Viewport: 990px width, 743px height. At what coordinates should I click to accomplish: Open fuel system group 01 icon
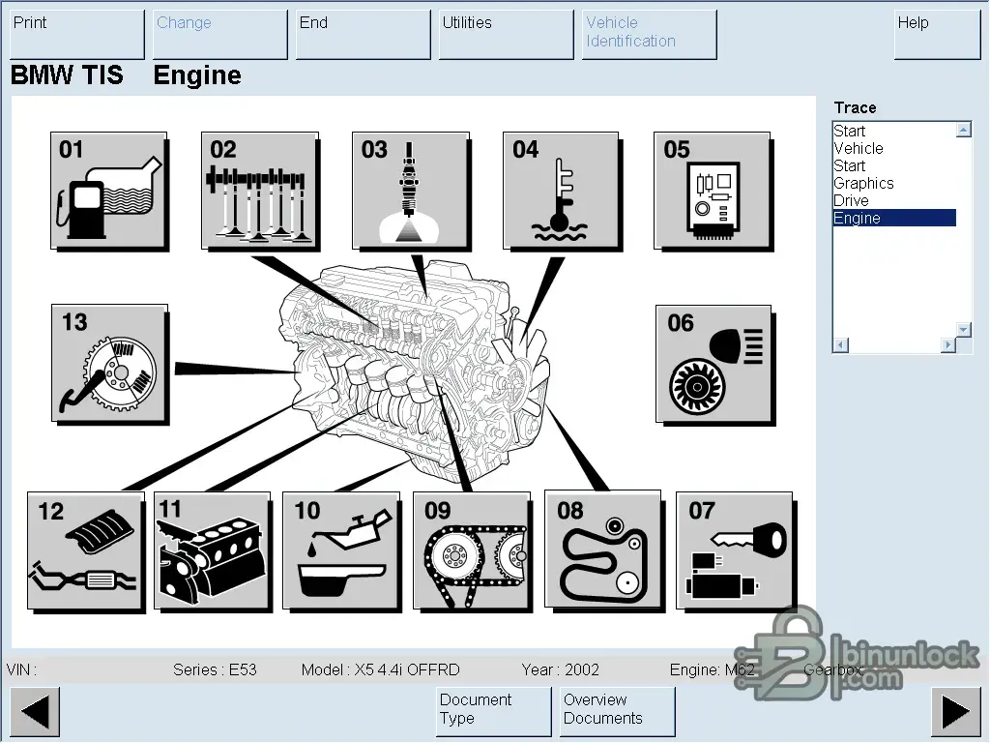(x=109, y=191)
